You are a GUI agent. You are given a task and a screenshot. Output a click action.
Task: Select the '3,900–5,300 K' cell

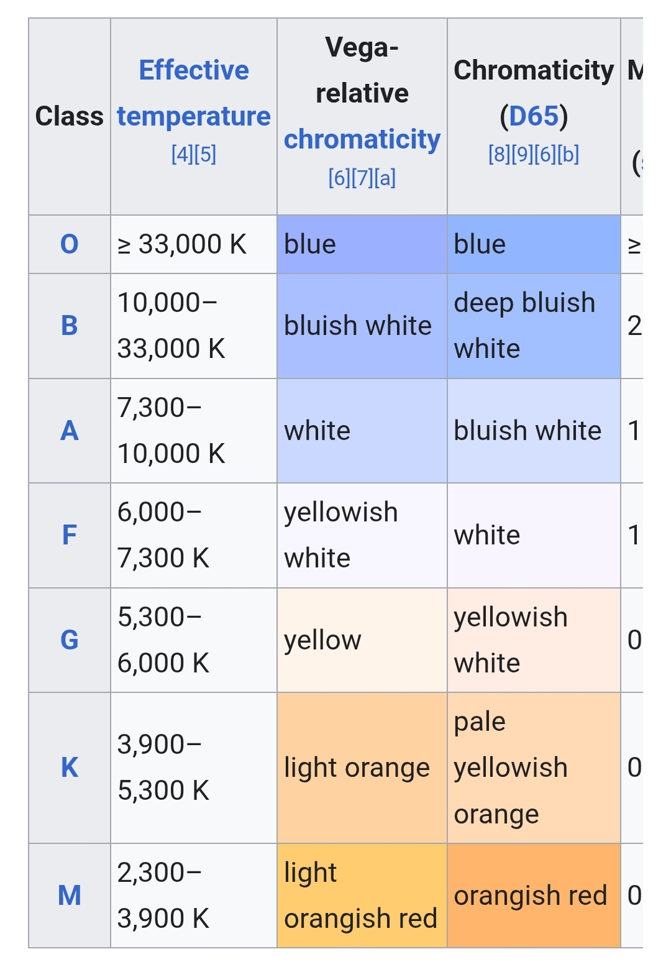click(194, 768)
